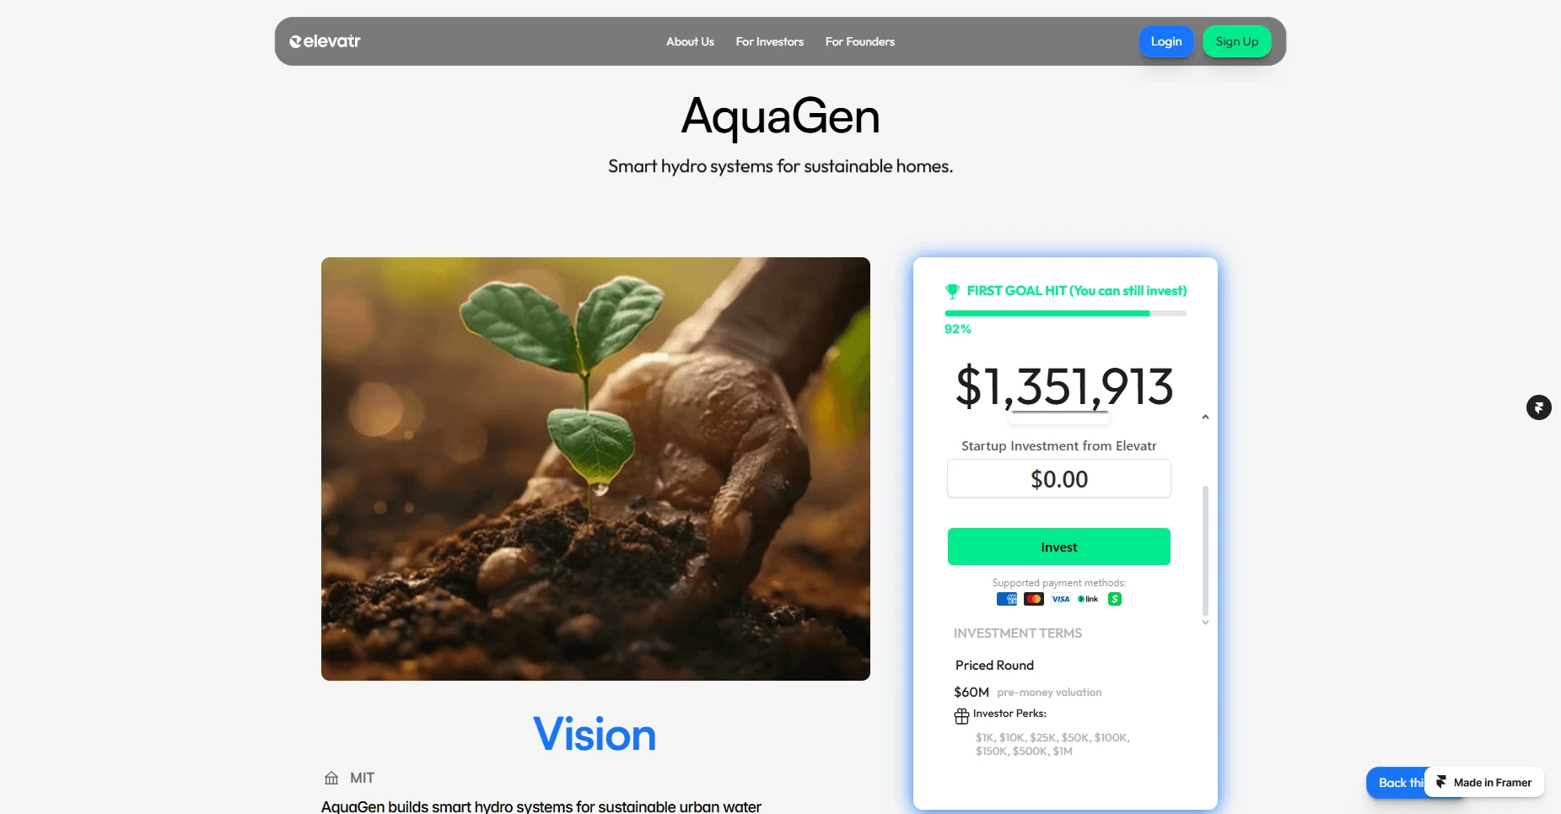Go to the For Founders page

(x=859, y=41)
